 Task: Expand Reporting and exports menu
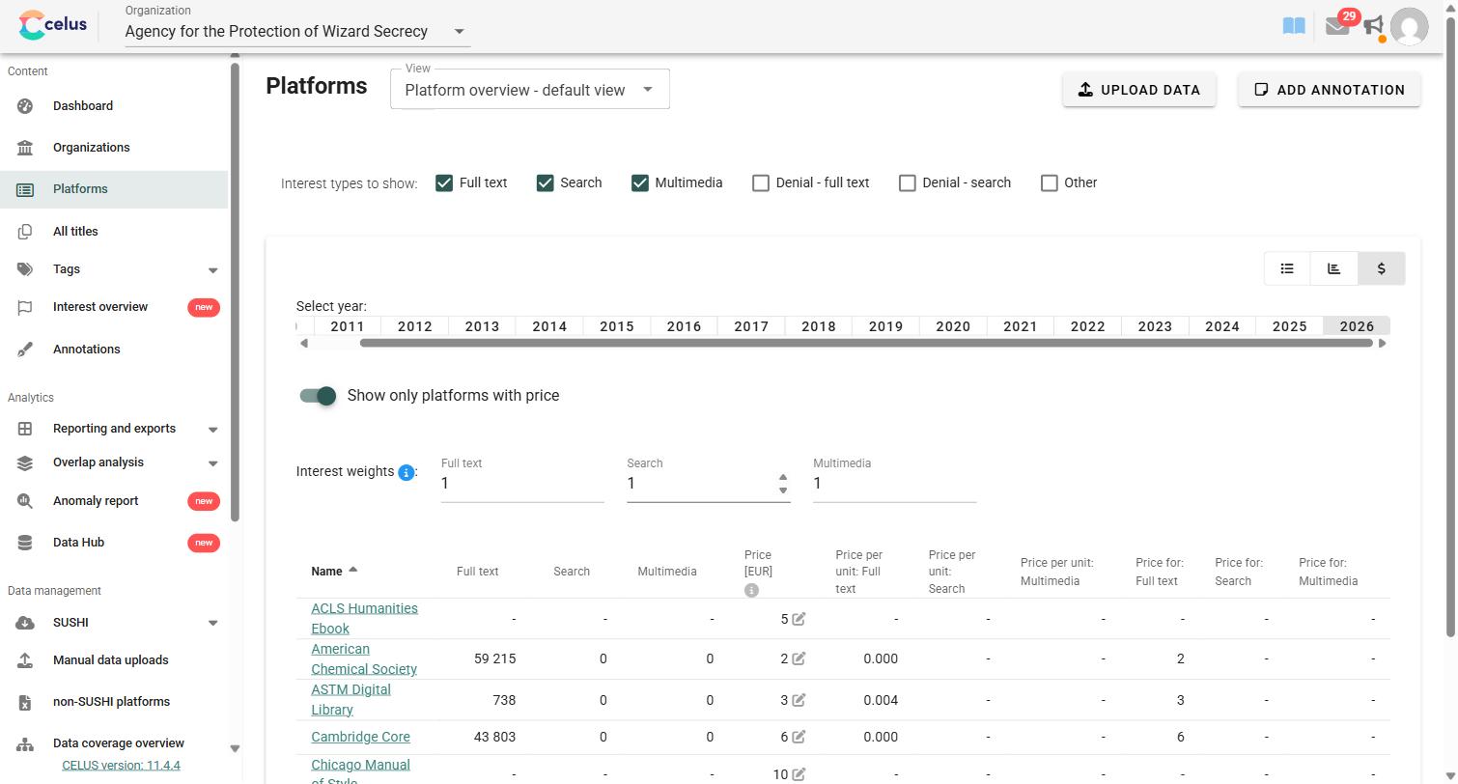point(213,430)
